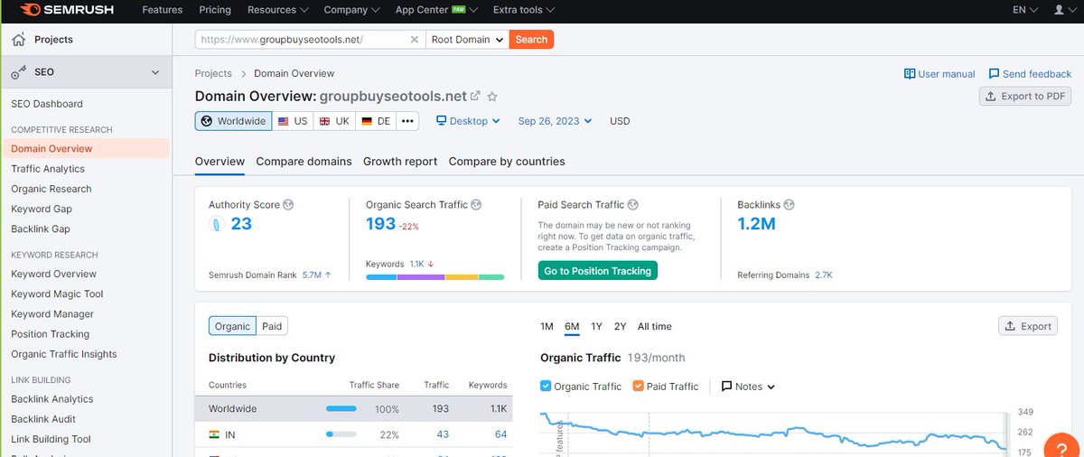Open the user account profile icon

(1059, 10)
